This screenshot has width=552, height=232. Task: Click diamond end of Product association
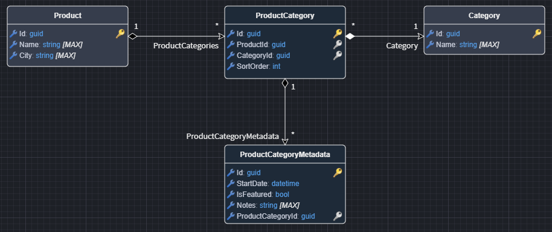pos(133,36)
